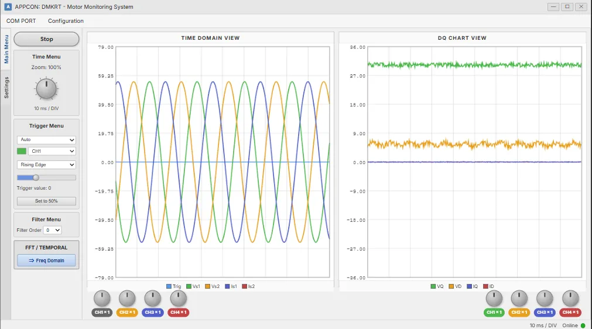Click the Is1 legend entry

[231, 286]
